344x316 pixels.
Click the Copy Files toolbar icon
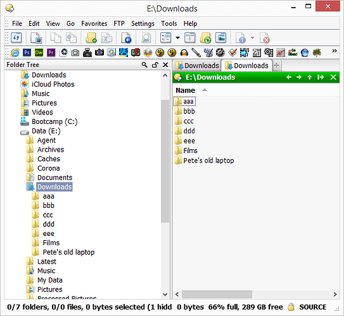[56, 38]
